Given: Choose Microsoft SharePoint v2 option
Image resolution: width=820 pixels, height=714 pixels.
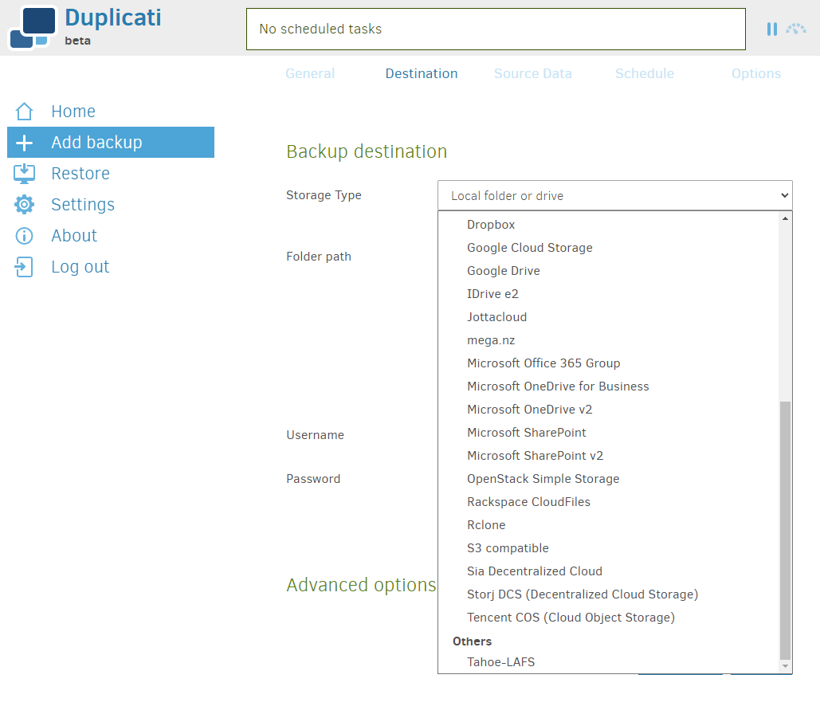Looking at the screenshot, I should [x=608, y=456].
